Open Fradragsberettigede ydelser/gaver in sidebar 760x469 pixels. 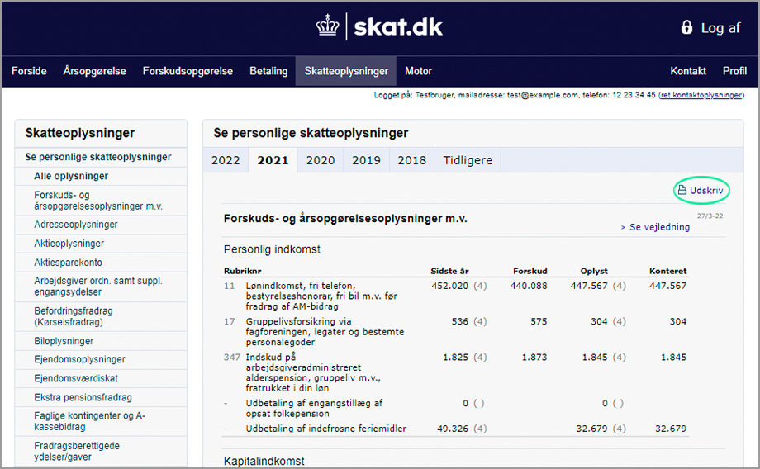(77, 451)
